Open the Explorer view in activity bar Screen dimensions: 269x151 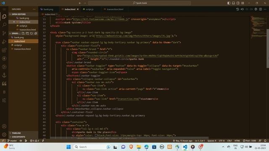4,16
